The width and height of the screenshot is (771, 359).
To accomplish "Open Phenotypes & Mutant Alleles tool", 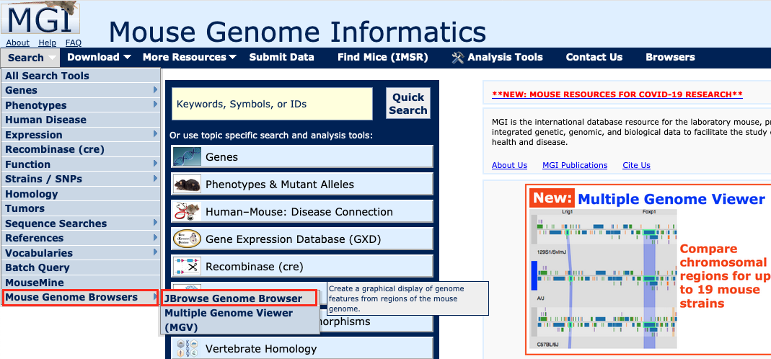I will pyautogui.click(x=302, y=185).
